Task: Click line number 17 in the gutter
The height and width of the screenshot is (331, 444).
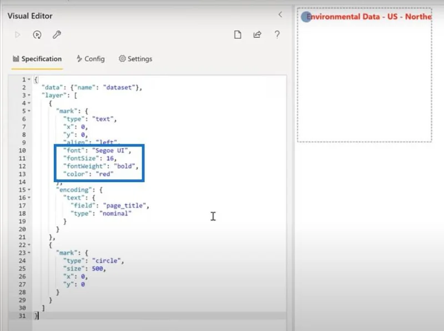Action: 22,205
